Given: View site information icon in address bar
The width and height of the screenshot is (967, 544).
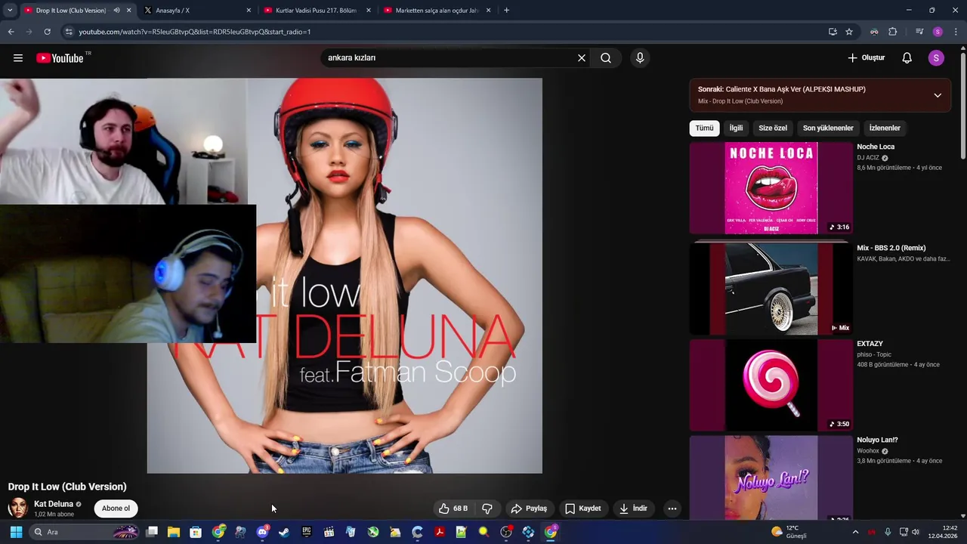Looking at the screenshot, I should pos(69,32).
